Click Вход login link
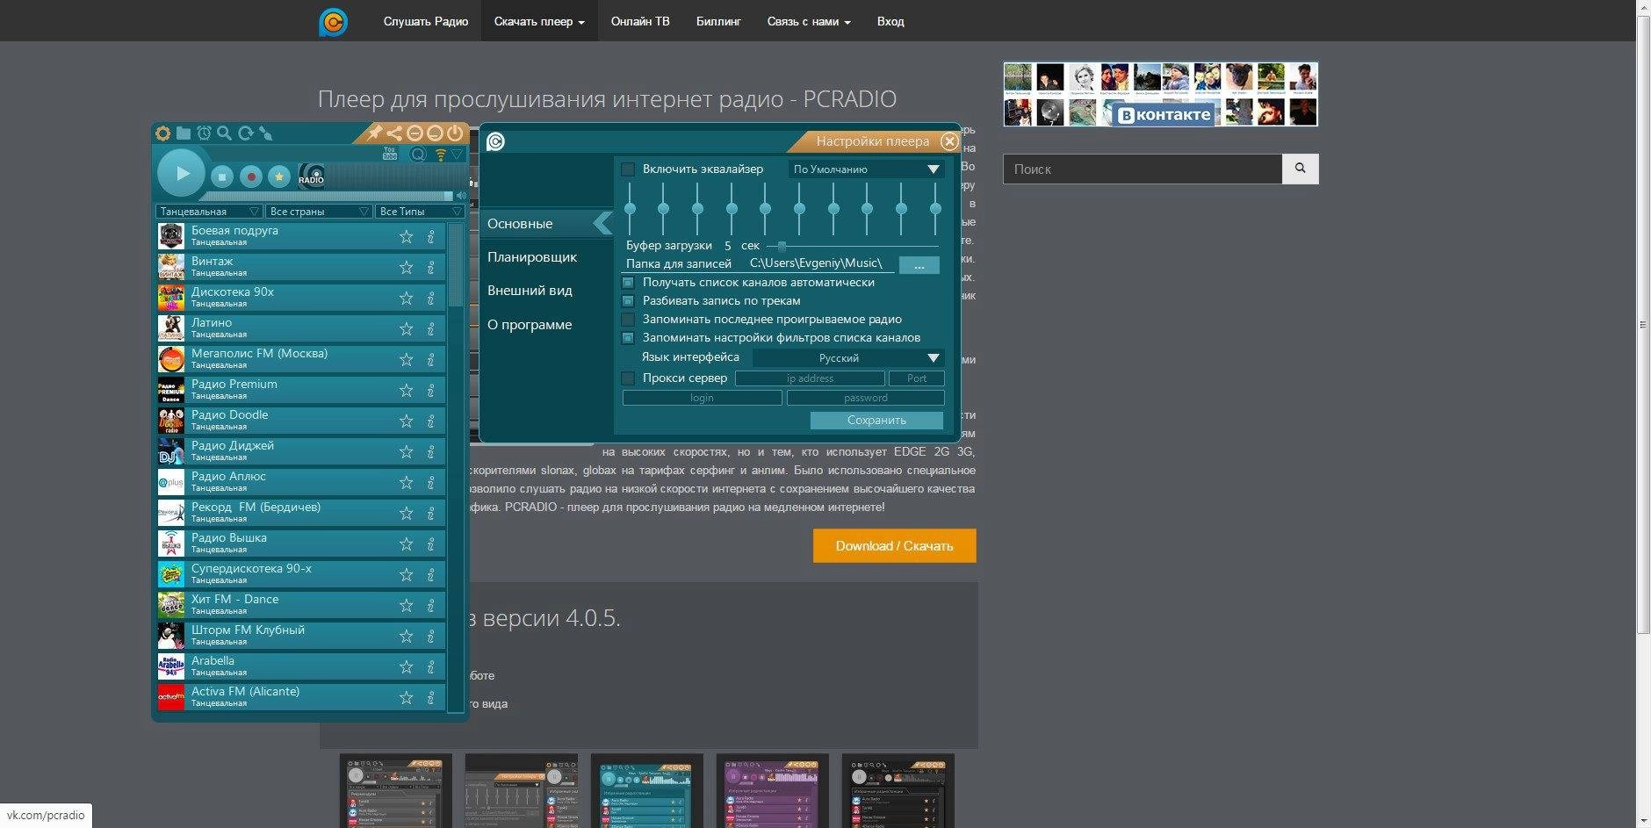 click(890, 21)
